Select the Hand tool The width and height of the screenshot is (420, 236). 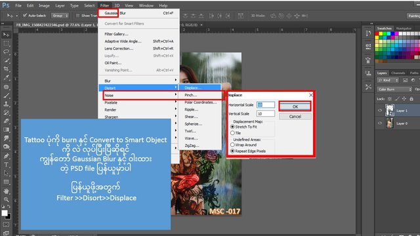(6, 191)
